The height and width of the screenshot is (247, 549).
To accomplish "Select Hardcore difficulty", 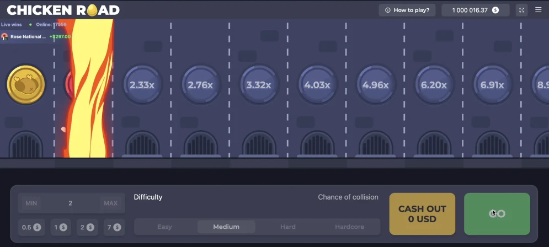I will 349,227.
